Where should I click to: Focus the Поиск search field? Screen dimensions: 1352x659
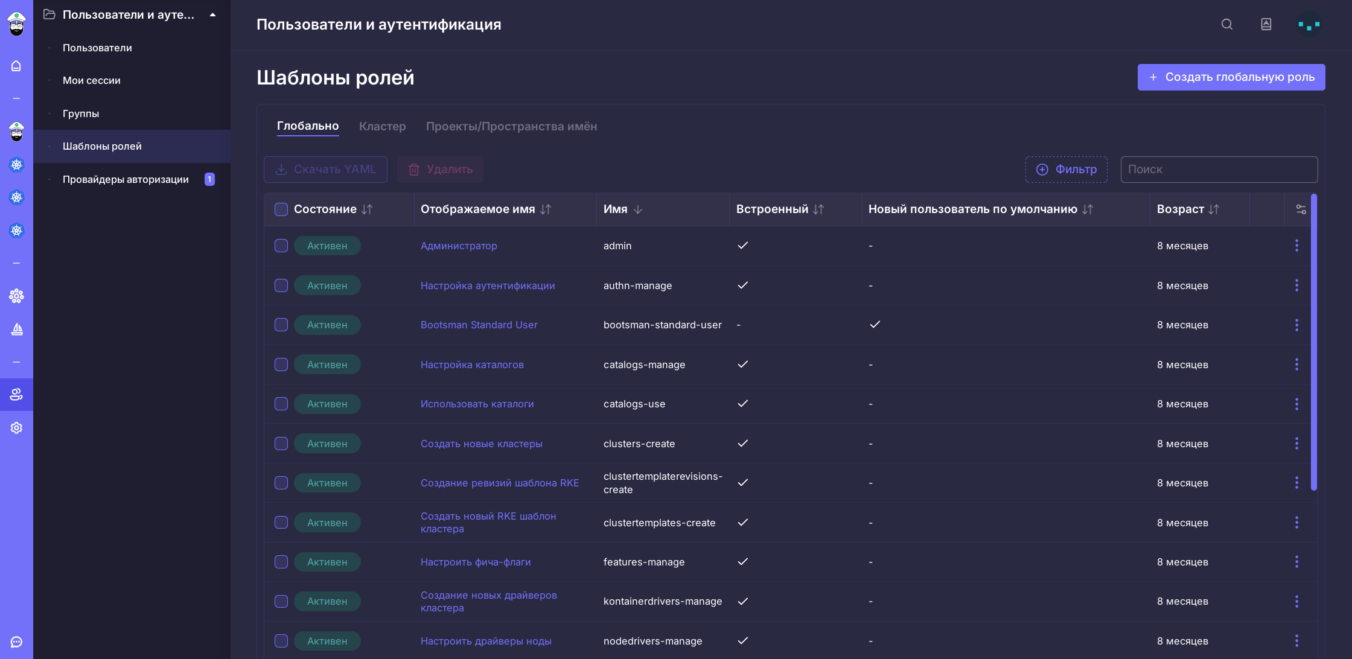1219,170
